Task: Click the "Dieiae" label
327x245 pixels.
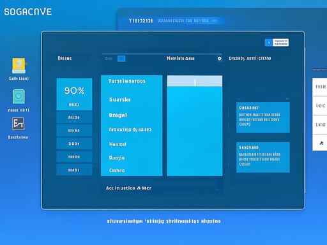Action: 65,58
